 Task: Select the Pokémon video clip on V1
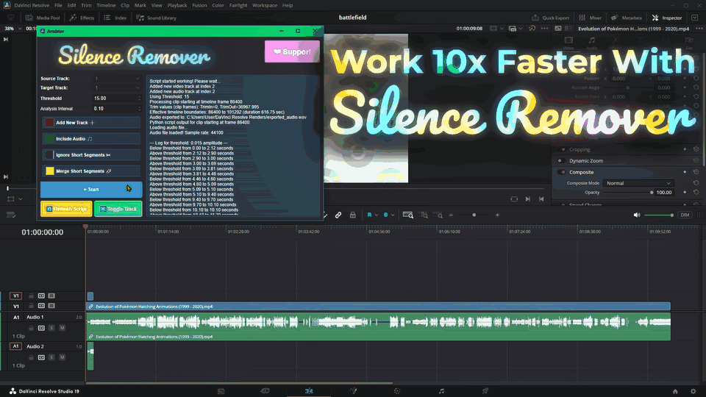coord(378,307)
